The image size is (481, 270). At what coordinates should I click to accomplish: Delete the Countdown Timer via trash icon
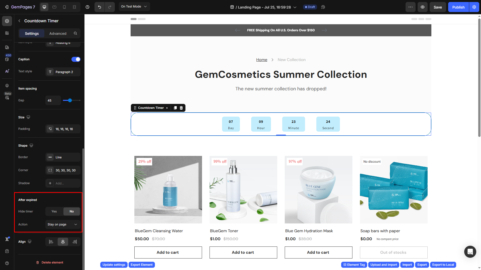(181, 108)
